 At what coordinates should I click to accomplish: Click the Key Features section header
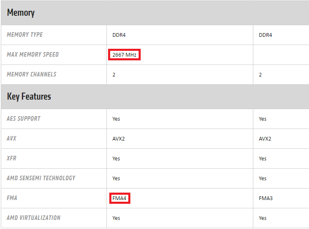point(29,97)
